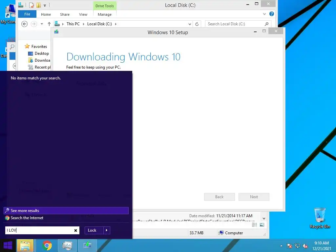Click the network tray icon

click(297, 246)
